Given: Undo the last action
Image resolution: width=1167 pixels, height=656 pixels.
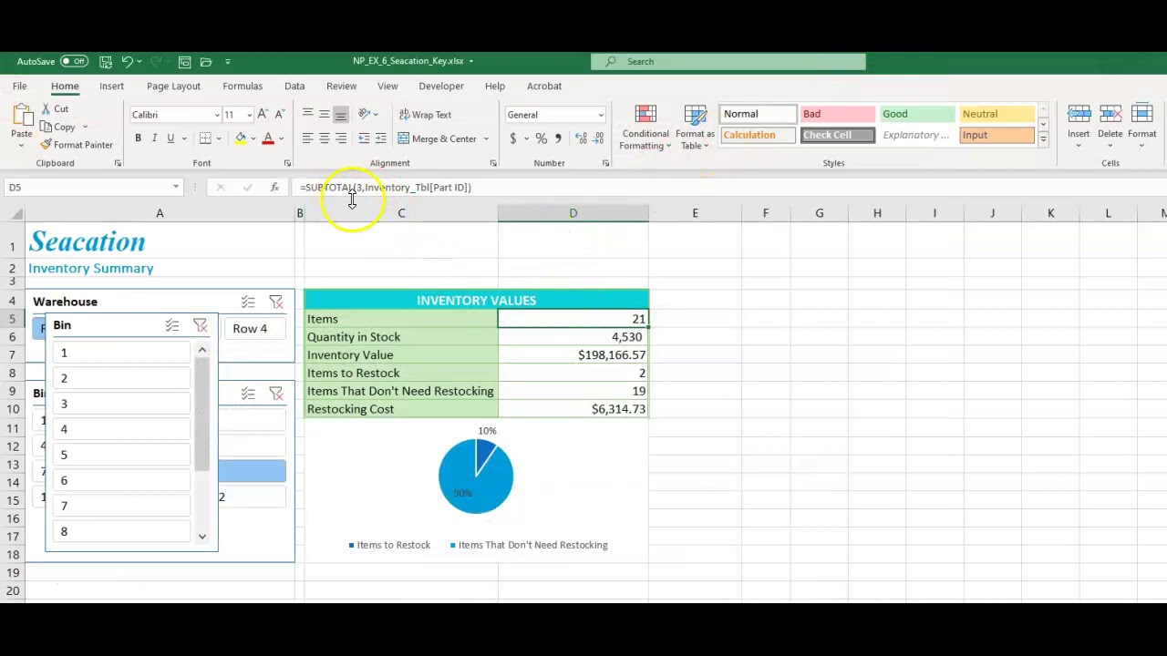Looking at the screenshot, I should coord(128,61).
